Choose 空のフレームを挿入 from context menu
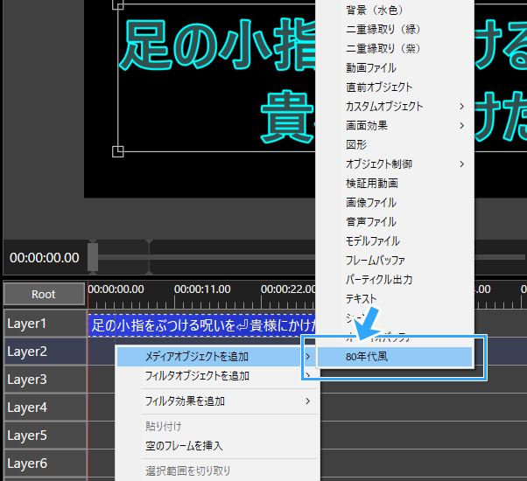The width and height of the screenshot is (527, 481). 185,446
